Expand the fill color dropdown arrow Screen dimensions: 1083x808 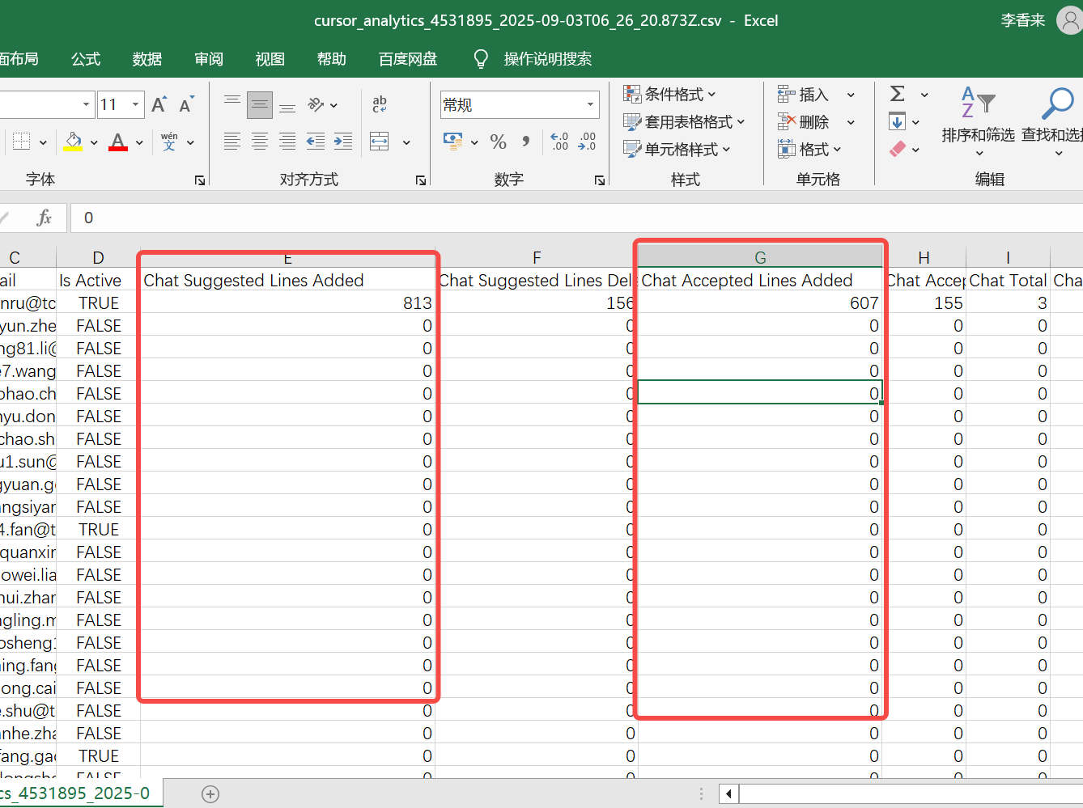(x=94, y=142)
